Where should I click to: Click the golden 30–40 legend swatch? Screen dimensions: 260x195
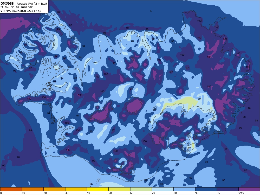(x=76, y=189)
